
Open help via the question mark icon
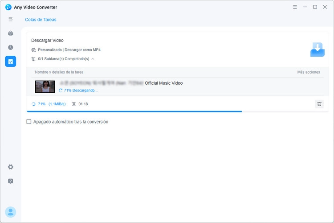[10, 181]
